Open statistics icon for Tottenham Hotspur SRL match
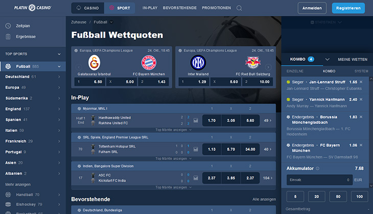The height and width of the screenshot is (214, 373). coord(196,149)
